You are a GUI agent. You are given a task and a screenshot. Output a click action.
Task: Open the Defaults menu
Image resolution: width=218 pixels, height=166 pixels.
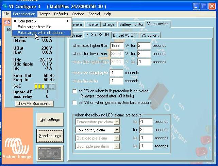pos(61,14)
